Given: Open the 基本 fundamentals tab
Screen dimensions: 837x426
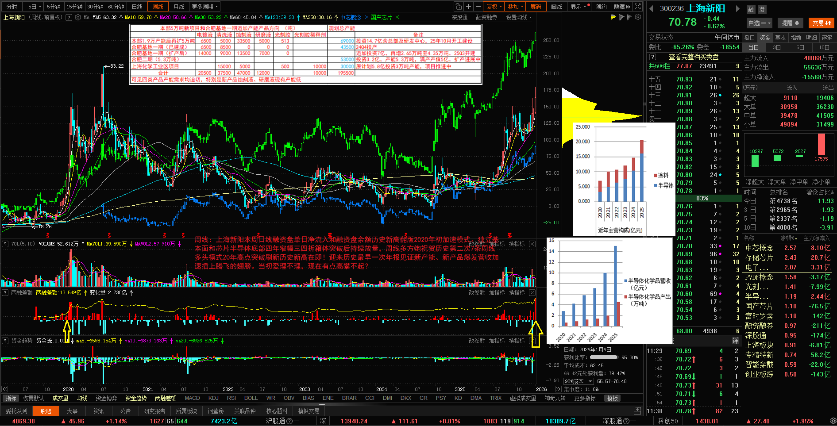Looking at the screenshot, I should coord(780,38).
